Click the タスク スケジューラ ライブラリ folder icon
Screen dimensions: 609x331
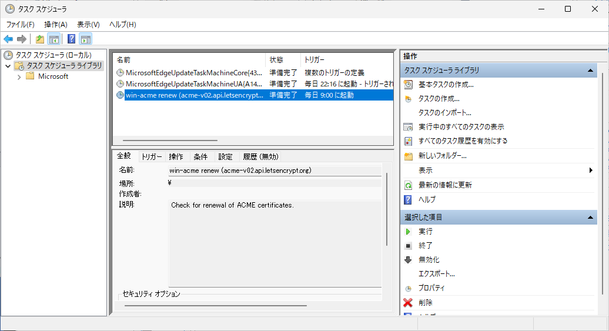pyautogui.click(x=19, y=66)
